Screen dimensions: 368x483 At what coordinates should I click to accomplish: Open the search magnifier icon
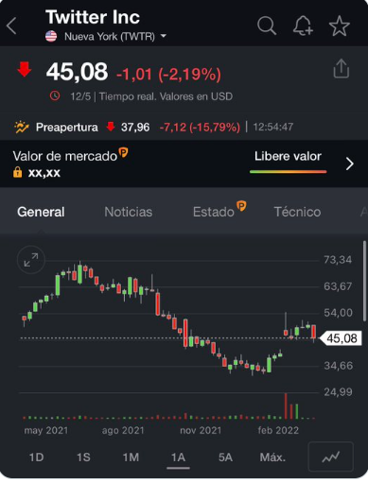coord(267,26)
